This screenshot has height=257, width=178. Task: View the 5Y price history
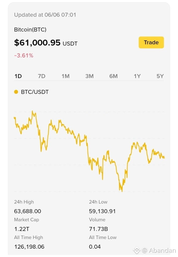(160, 76)
